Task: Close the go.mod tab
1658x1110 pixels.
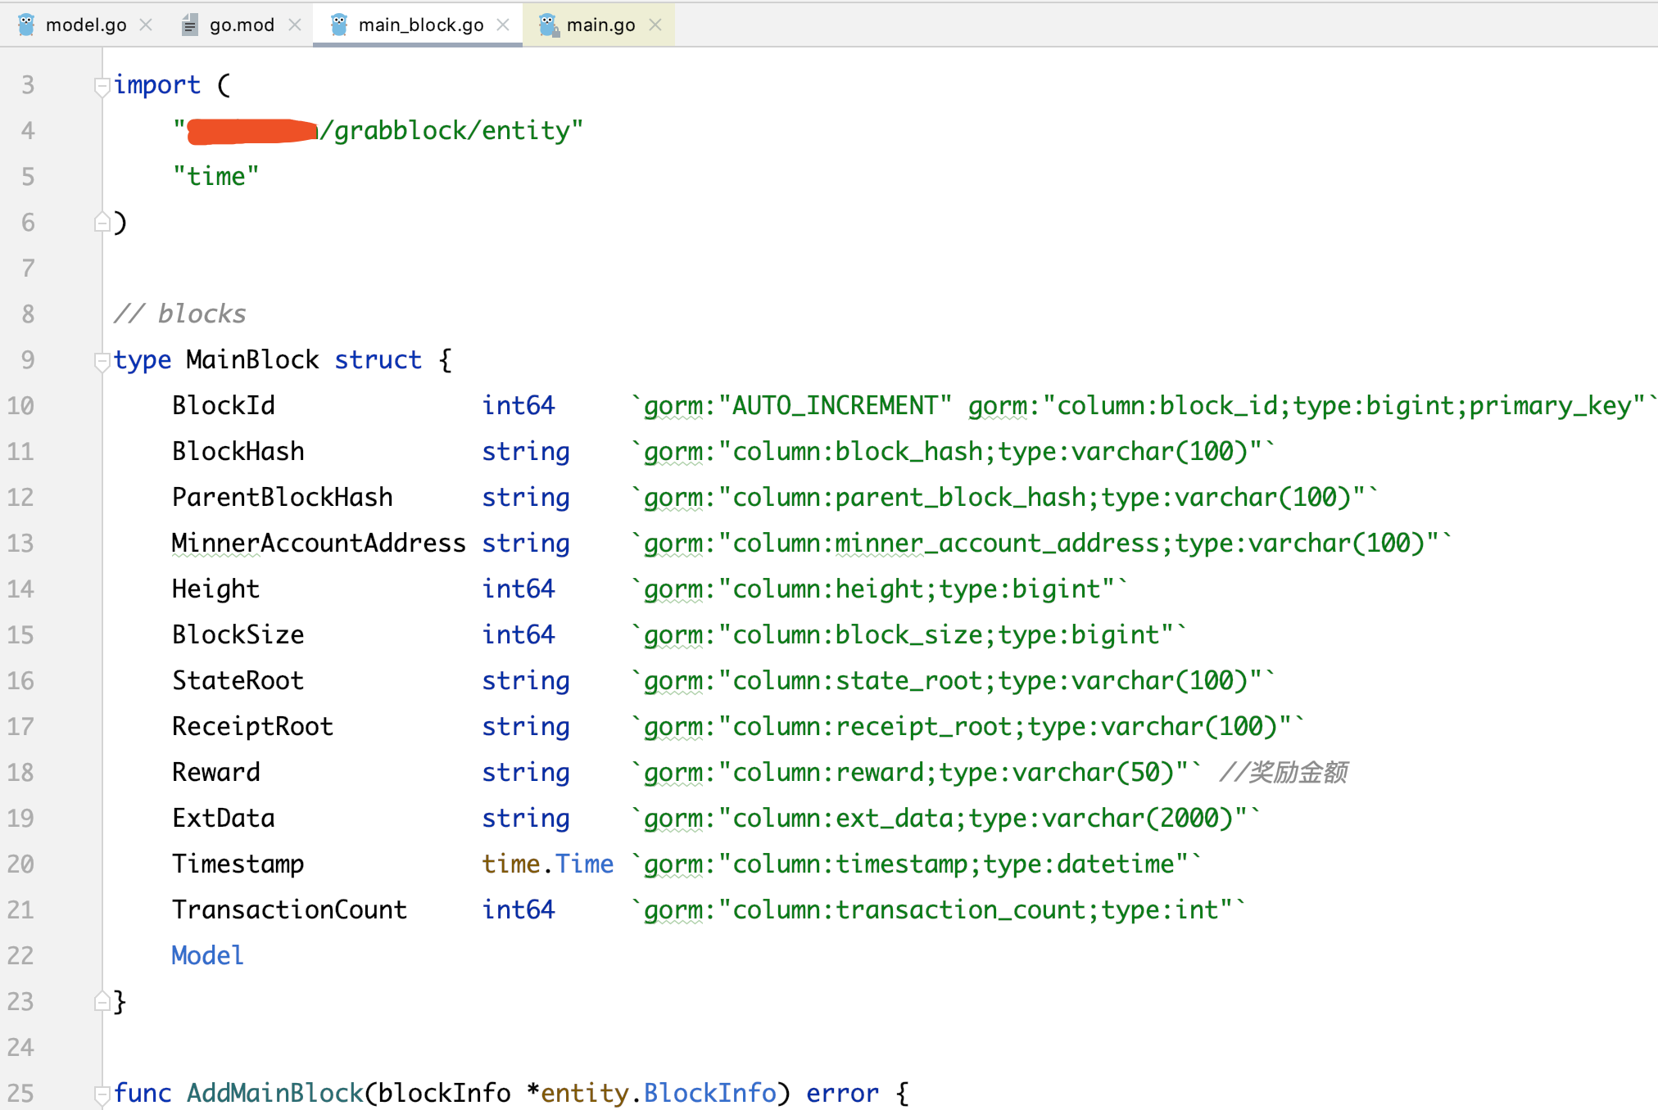Action: pos(295,25)
